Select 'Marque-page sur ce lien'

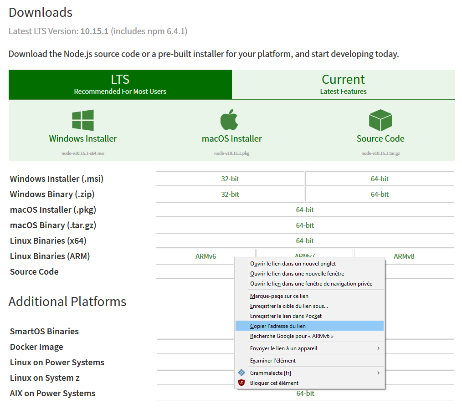[309, 296]
